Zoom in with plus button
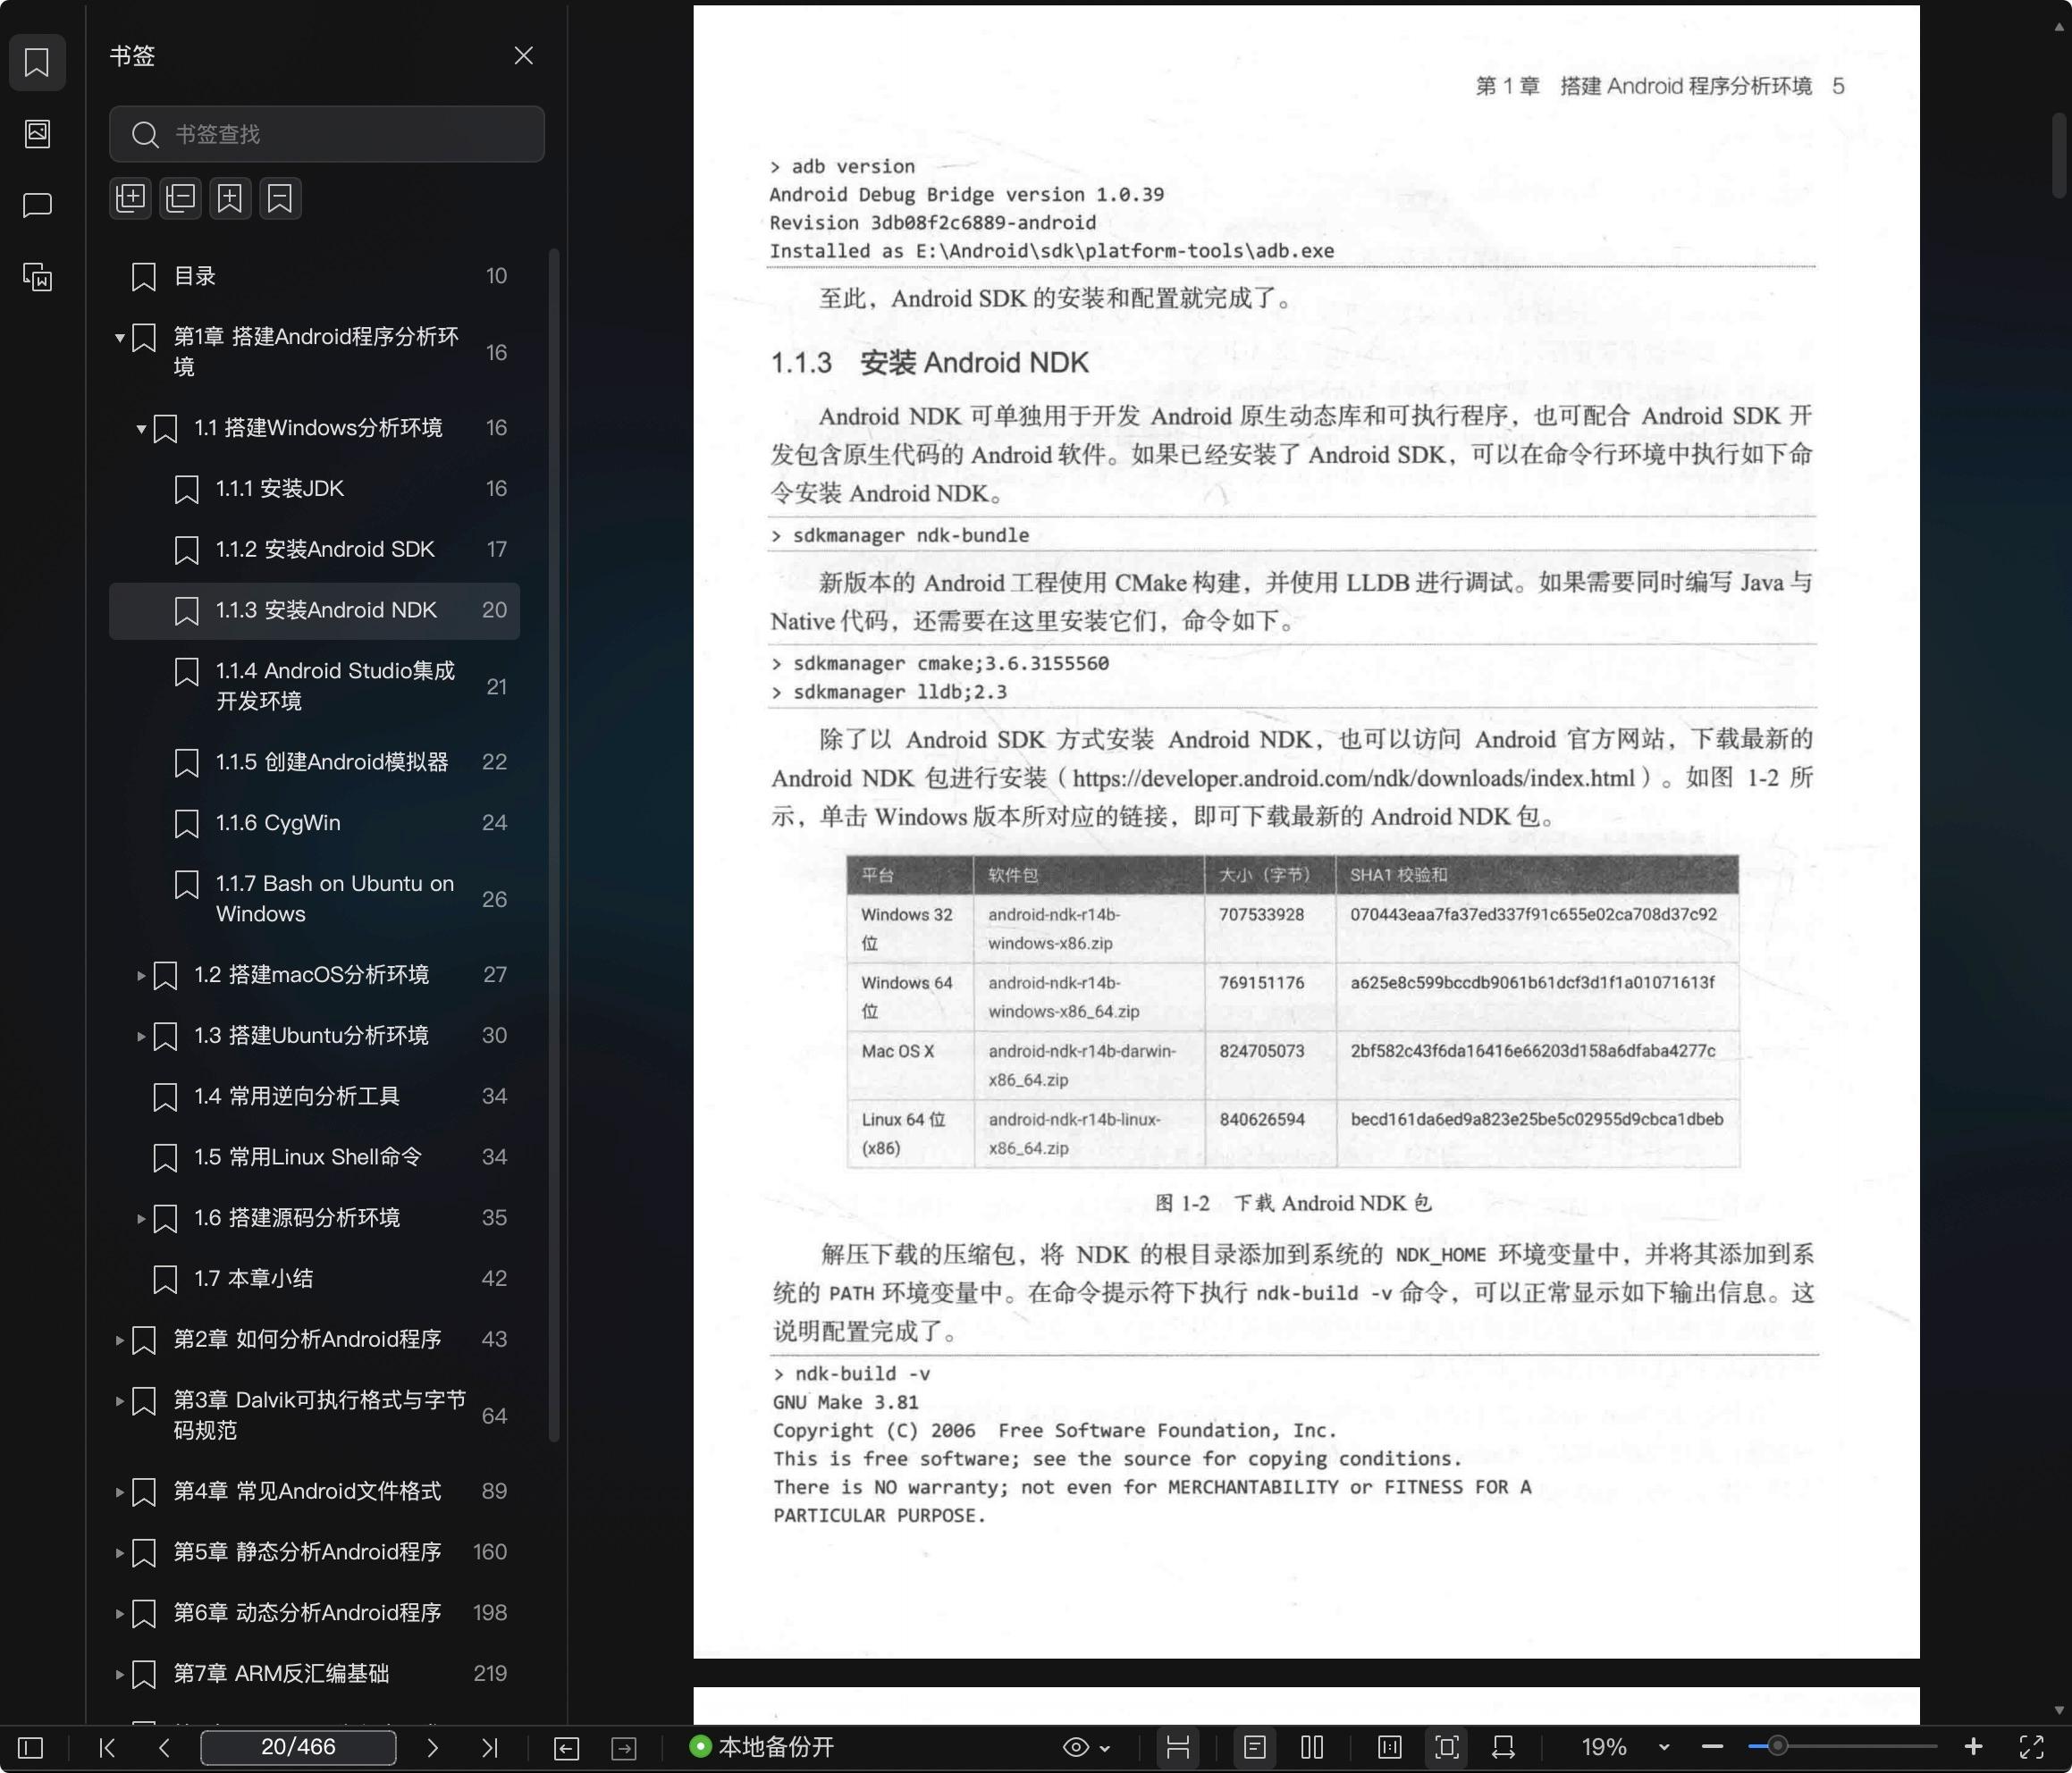 pyautogui.click(x=1973, y=1747)
